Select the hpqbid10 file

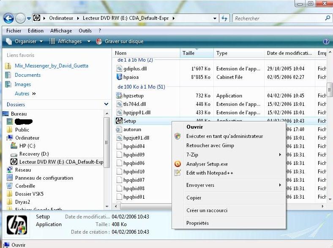134,172
